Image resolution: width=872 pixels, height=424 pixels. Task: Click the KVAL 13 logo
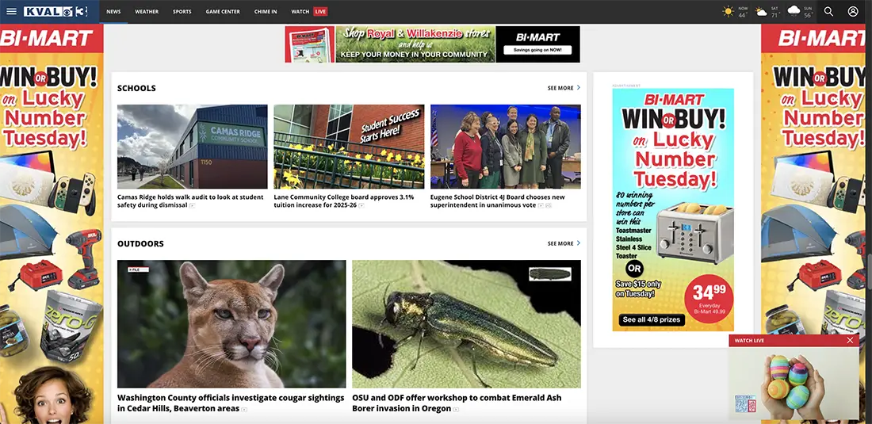(x=56, y=11)
